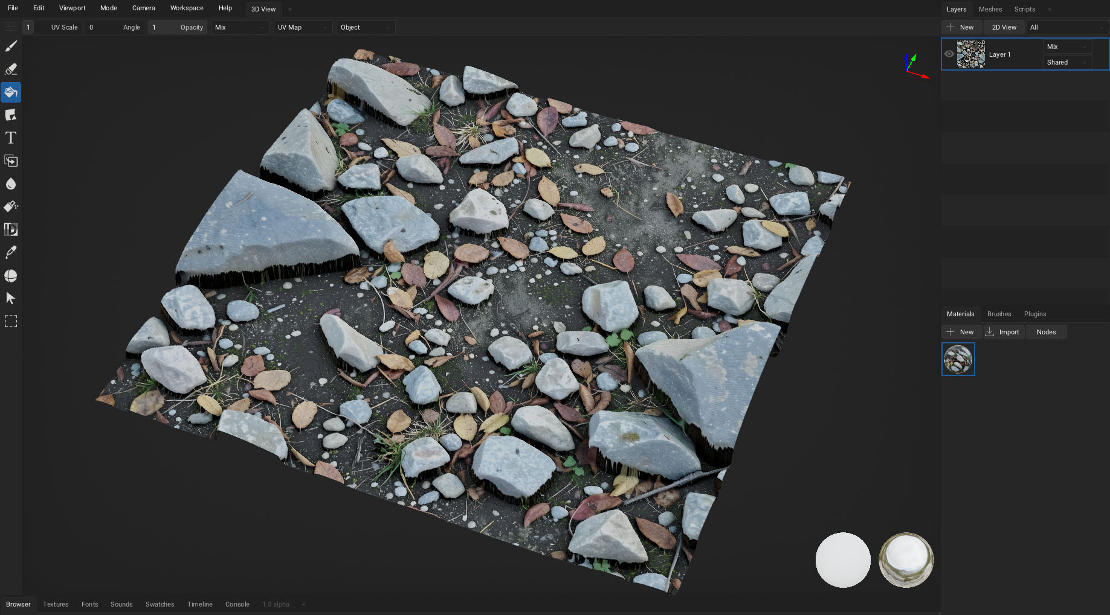Click the 2D View button
1110x615 pixels.
point(1004,27)
